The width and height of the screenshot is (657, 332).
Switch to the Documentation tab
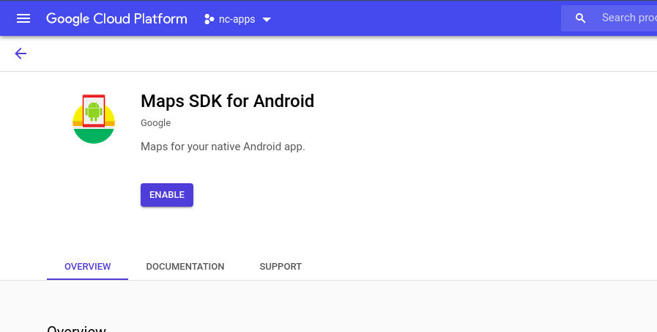[185, 267]
